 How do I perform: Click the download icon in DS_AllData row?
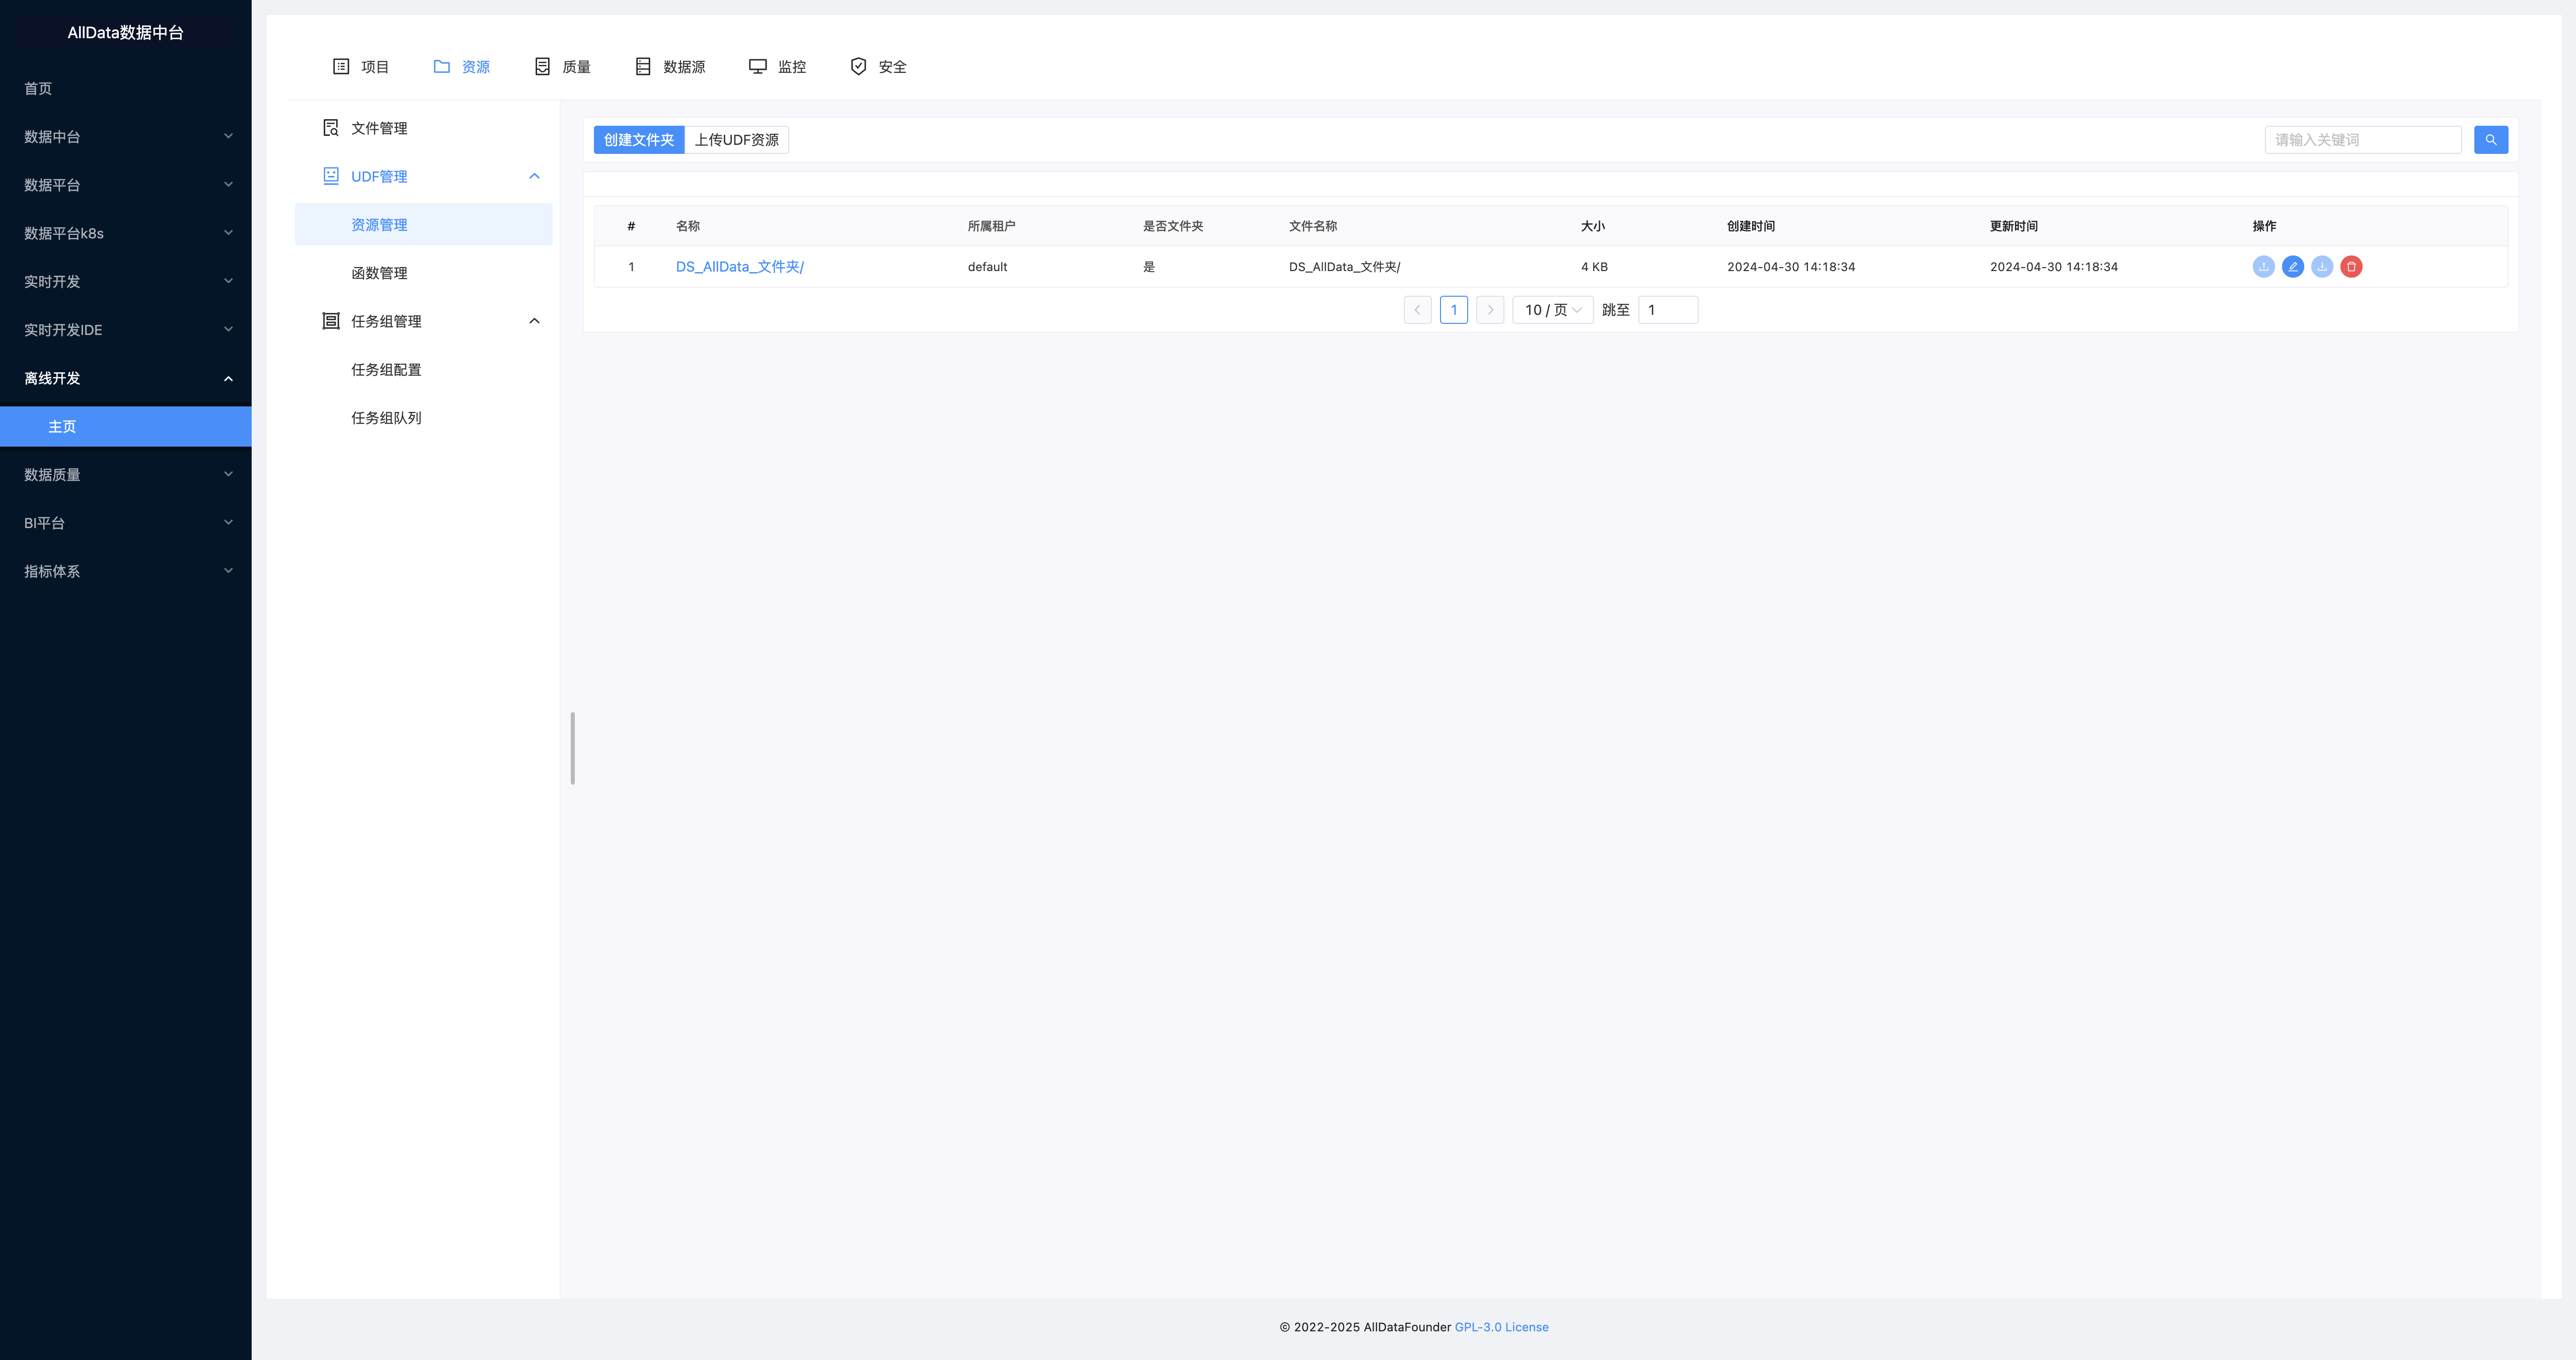pyautogui.click(x=2322, y=267)
